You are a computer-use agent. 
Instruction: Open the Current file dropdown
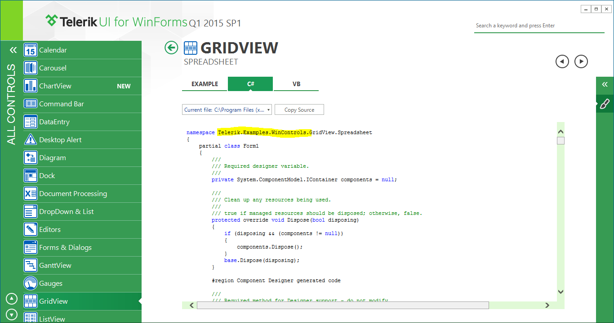(227, 109)
